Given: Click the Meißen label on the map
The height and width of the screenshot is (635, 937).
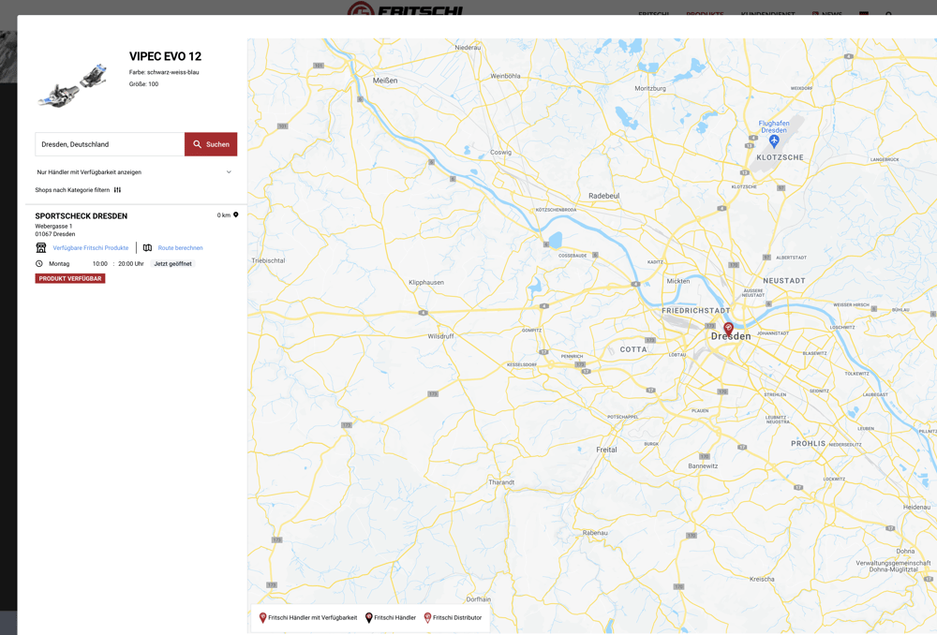Looking at the screenshot, I should click(385, 81).
